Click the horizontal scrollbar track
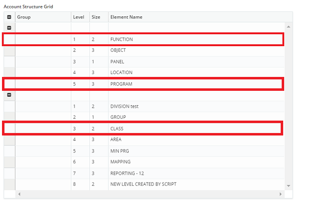This screenshot has width=310, height=201. pos(149,194)
